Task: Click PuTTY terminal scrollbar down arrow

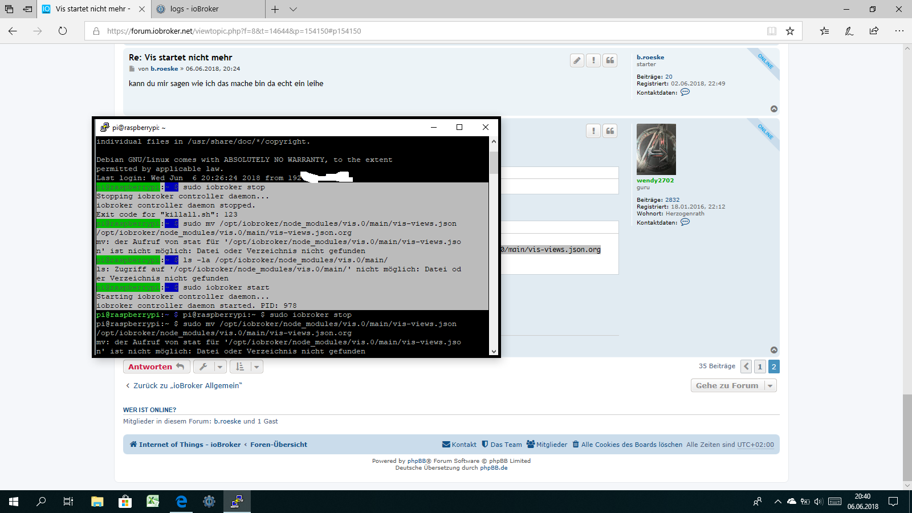Action: tap(494, 351)
